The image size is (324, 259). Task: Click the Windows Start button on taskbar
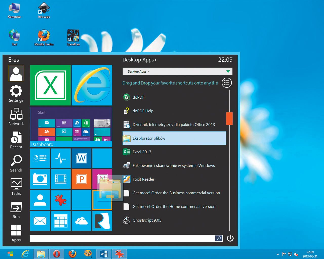(x=10, y=254)
